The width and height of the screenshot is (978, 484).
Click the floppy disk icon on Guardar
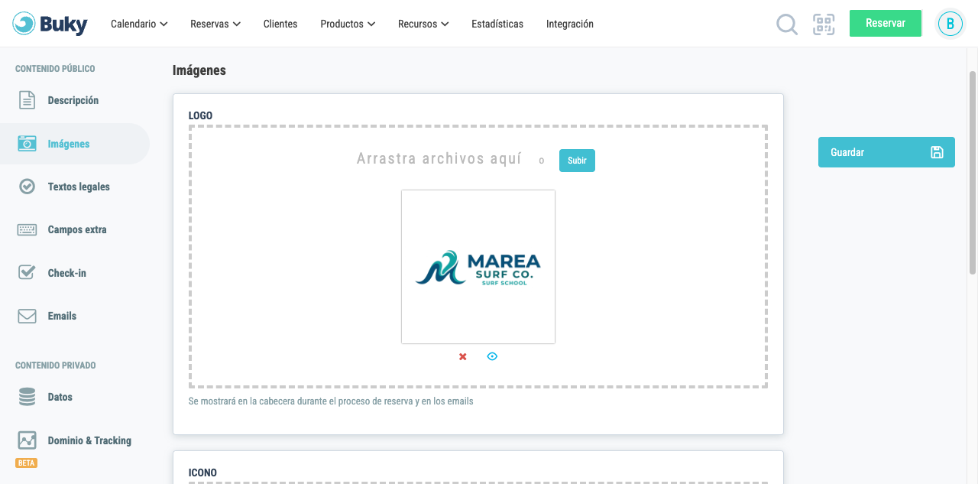click(x=937, y=152)
